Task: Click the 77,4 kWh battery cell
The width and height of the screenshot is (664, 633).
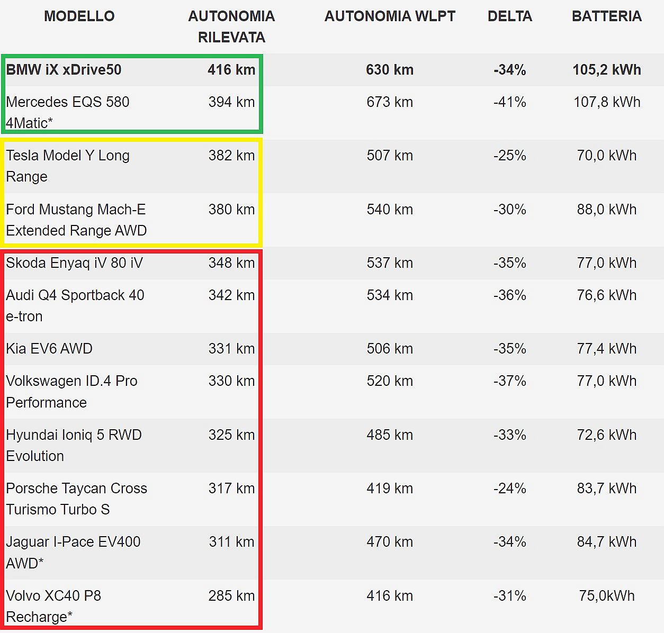Action: (x=607, y=348)
